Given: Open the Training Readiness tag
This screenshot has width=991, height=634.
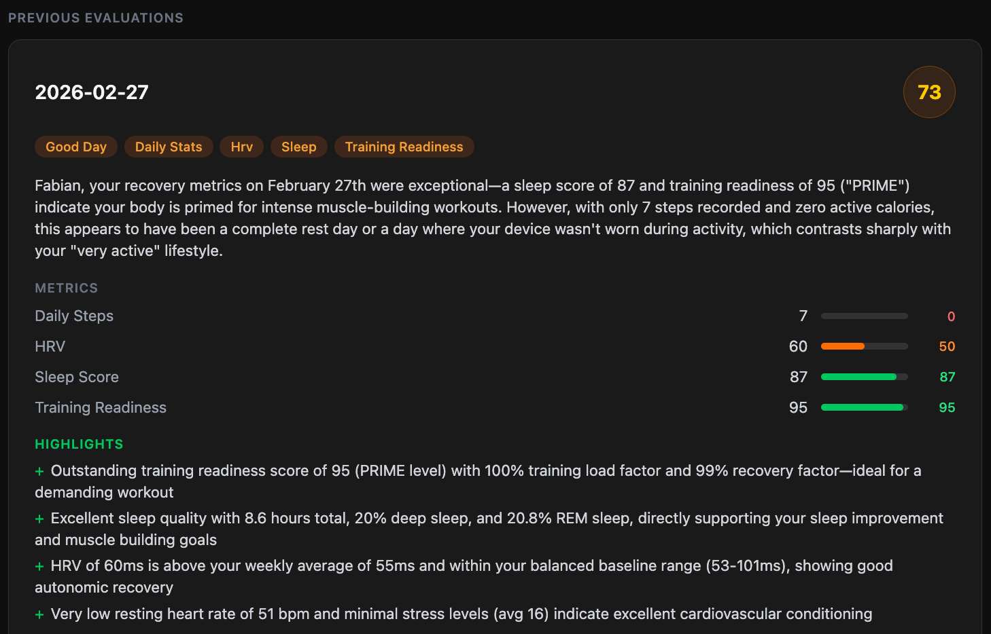Looking at the screenshot, I should pyautogui.click(x=404, y=147).
